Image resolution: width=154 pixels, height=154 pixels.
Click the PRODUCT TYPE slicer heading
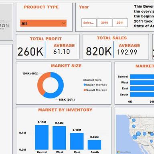(x=41, y=7)
